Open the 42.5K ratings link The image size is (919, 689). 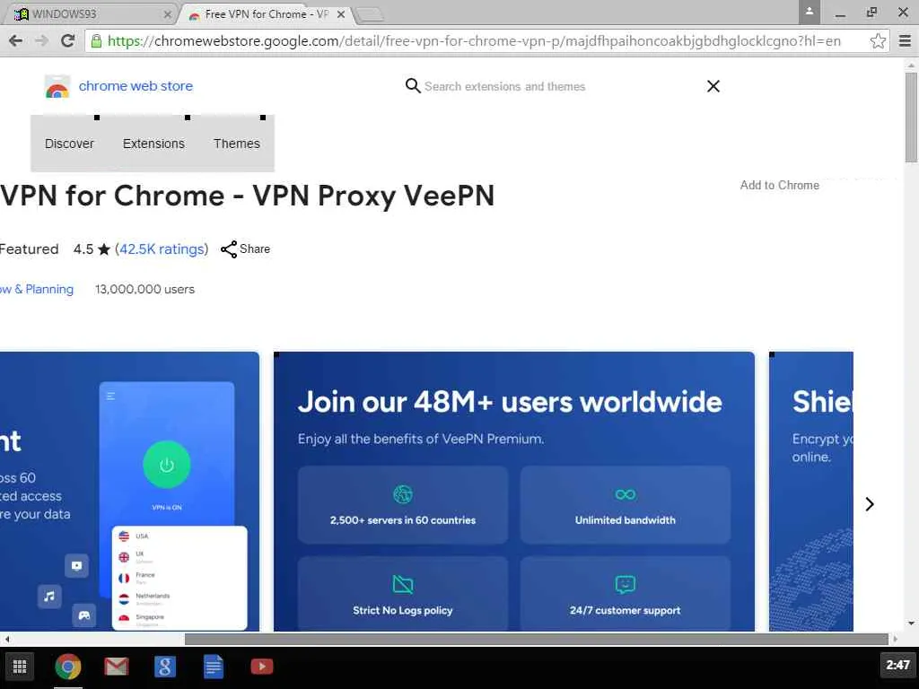coord(162,249)
